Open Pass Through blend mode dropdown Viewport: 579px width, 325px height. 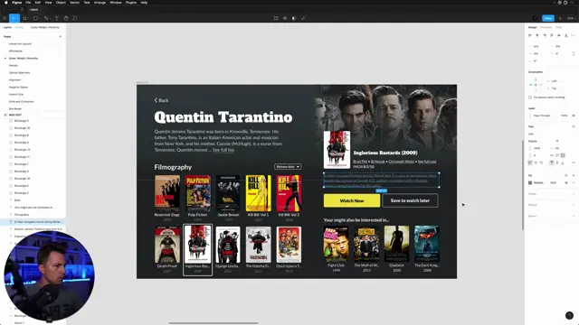pos(542,116)
